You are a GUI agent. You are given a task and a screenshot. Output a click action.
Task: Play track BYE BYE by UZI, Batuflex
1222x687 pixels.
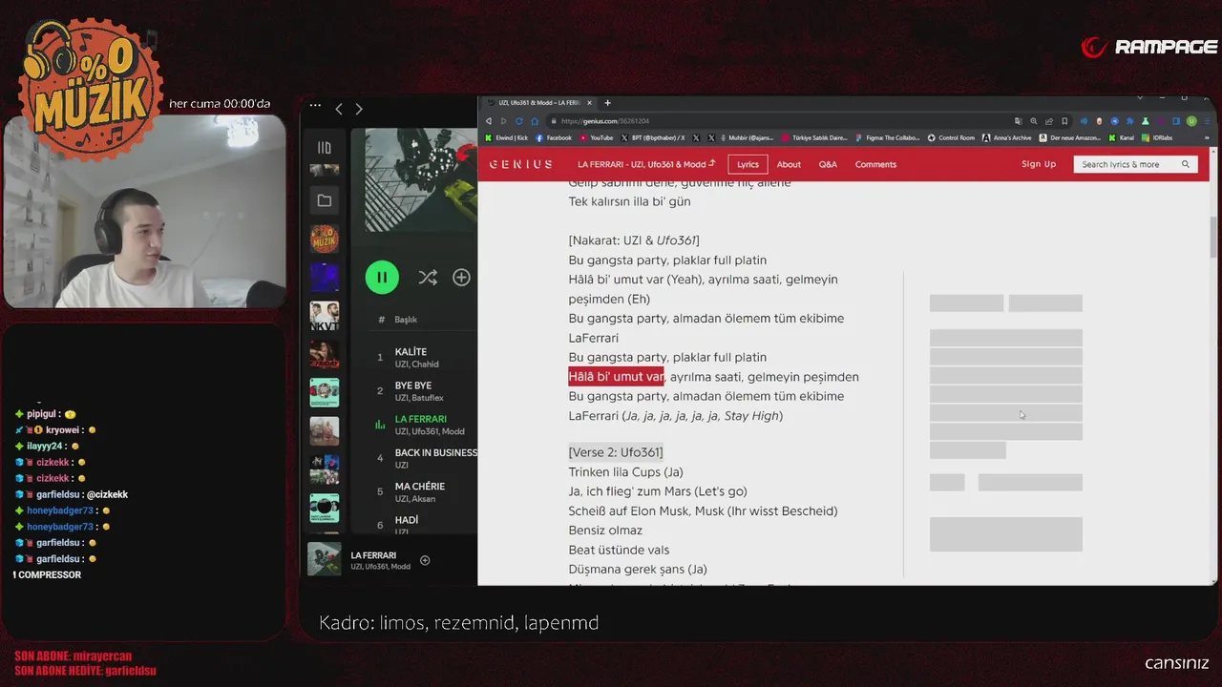tap(422, 391)
